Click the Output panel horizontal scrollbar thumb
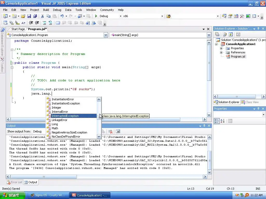 click(44, 177)
